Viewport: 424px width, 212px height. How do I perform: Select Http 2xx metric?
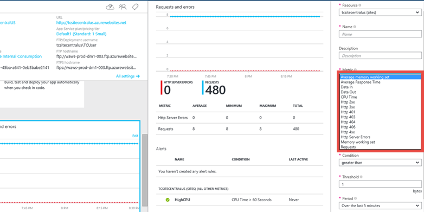[x=380, y=102]
